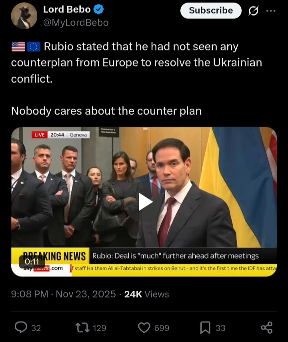Click the 0:11 video duration badge

[32, 262]
